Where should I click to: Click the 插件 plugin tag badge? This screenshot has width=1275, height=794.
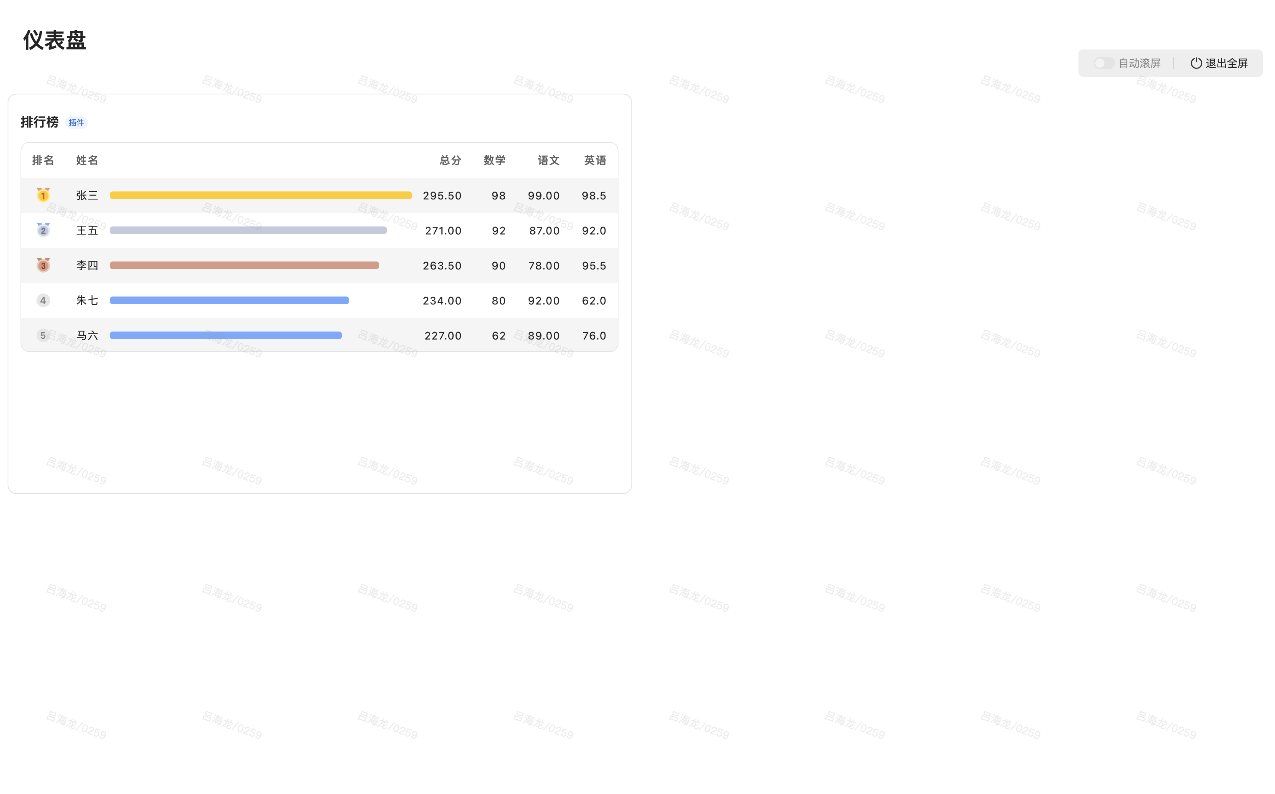[76, 122]
